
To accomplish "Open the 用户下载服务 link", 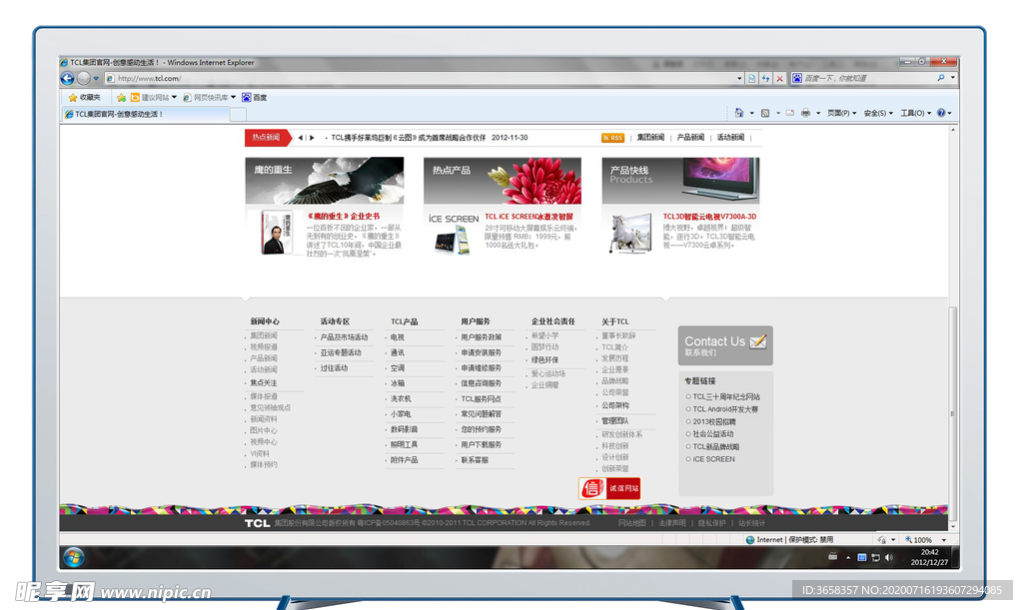I will (482, 444).
